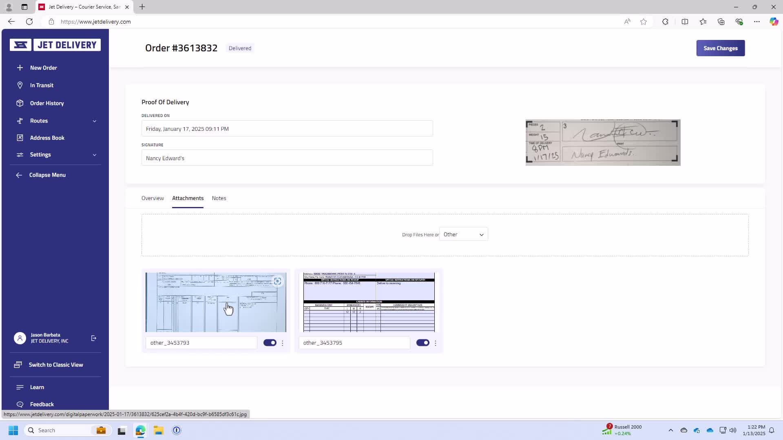Screen dimensions: 783x440
Task: Click the Save Changes button
Action: pos(721,48)
